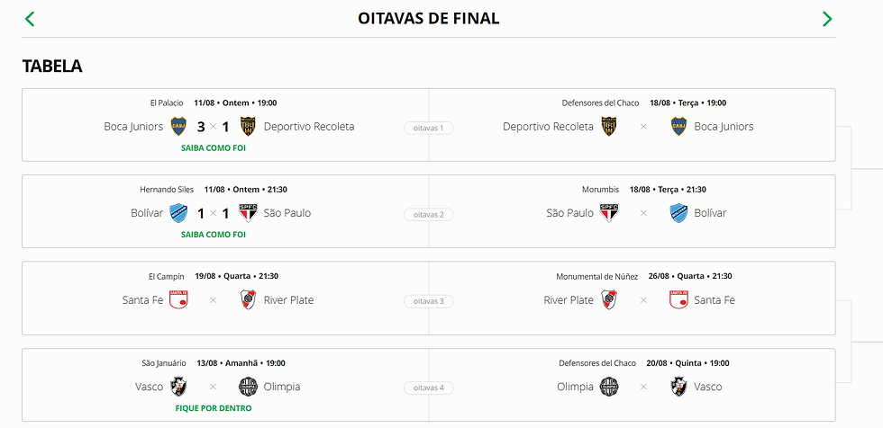
Task: Click the 3 x 1 score of Boca match
Action: (213, 127)
